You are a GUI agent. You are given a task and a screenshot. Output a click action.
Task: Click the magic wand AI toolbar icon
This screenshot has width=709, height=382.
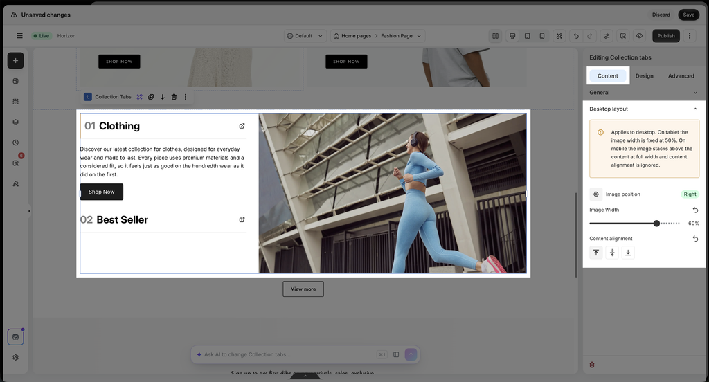(x=559, y=36)
